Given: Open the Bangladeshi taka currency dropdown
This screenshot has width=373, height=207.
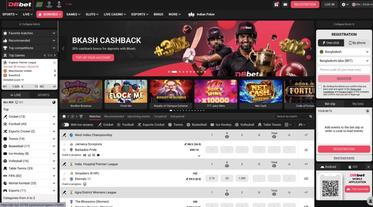Looking at the screenshot, I should [x=344, y=61].
